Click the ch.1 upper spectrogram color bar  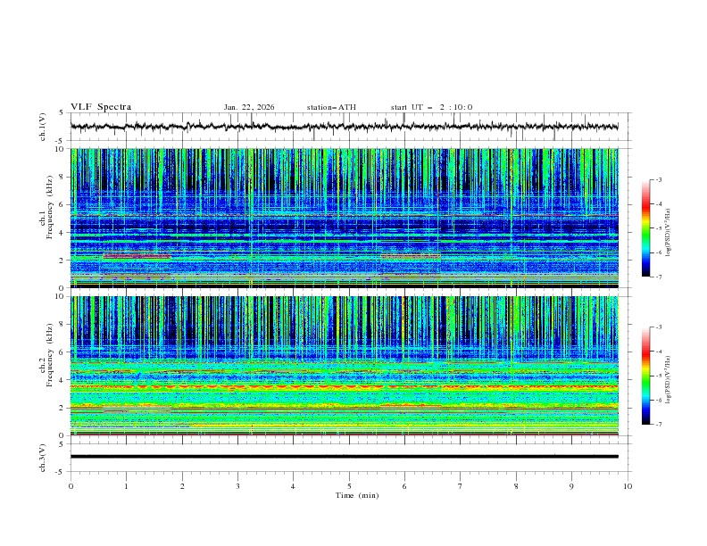(646, 228)
